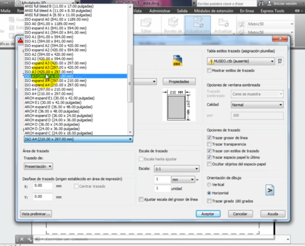Click icon left of top Metric50 dropdown
This screenshot has height=246, width=305.
[x=242, y=24]
